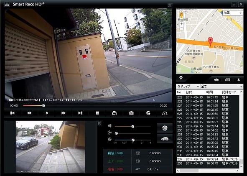
Task: Adjust the volume slider handle
Action: click(x=133, y=126)
